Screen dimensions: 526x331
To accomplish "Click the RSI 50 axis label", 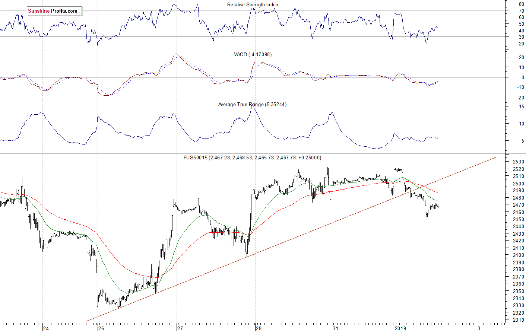I will [x=522, y=24].
